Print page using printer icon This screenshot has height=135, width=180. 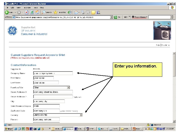pyautogui.click(x=82, y=12)
